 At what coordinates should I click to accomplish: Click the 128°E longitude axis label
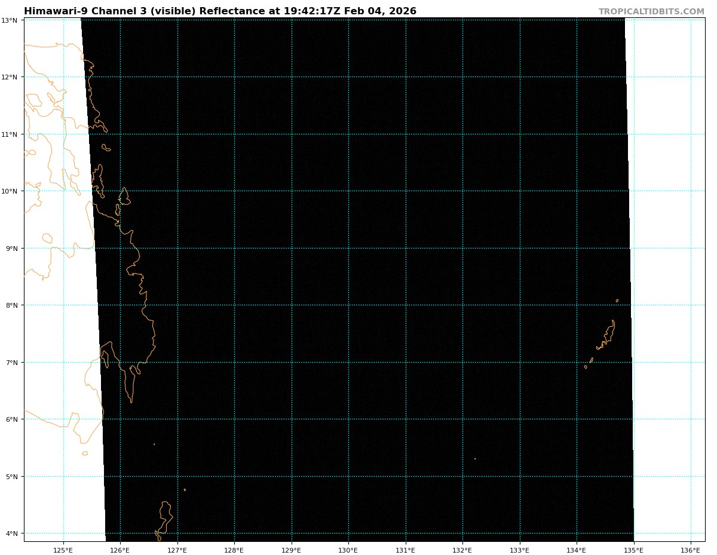[234, 548]
